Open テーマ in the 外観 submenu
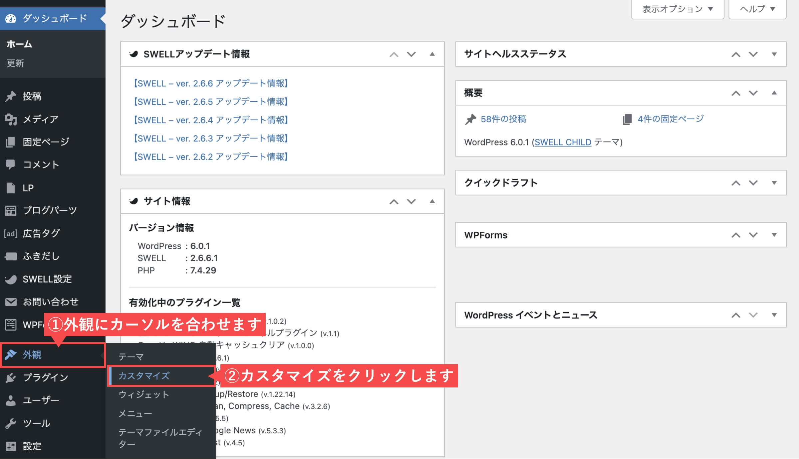 pyautogui.click(x=131, y=357)
